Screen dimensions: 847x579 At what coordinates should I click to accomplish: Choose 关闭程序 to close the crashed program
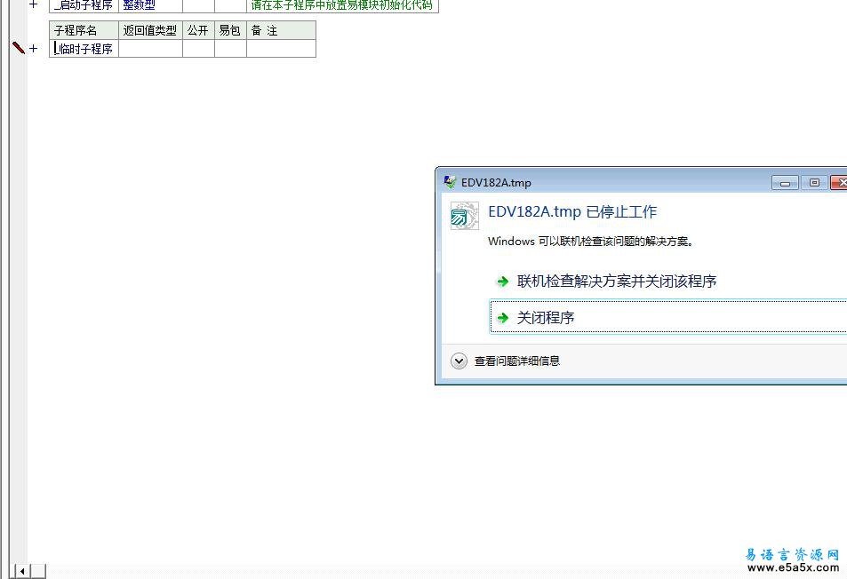546,318
